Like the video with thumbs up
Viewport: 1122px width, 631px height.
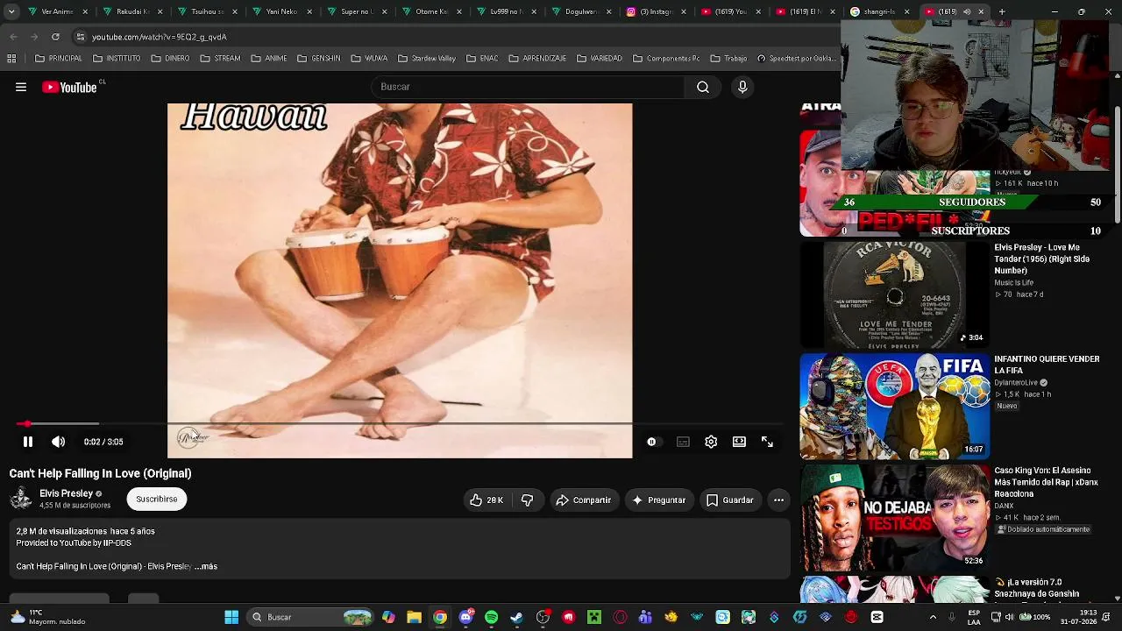coord(486,500)
